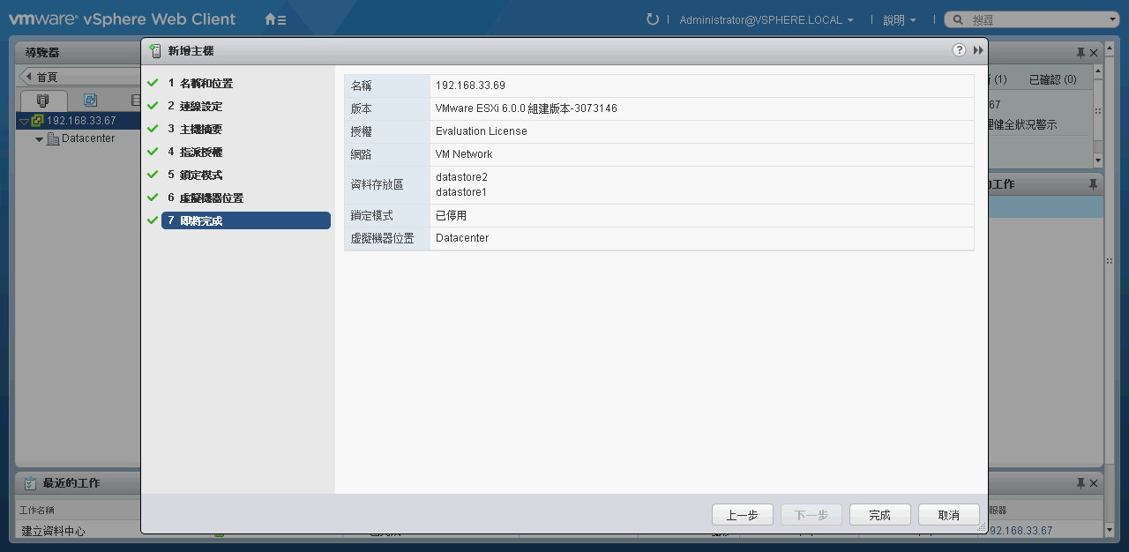Go to step 6 虛擬機器位置
This screenshot has height=552, width=1129.
206,198
